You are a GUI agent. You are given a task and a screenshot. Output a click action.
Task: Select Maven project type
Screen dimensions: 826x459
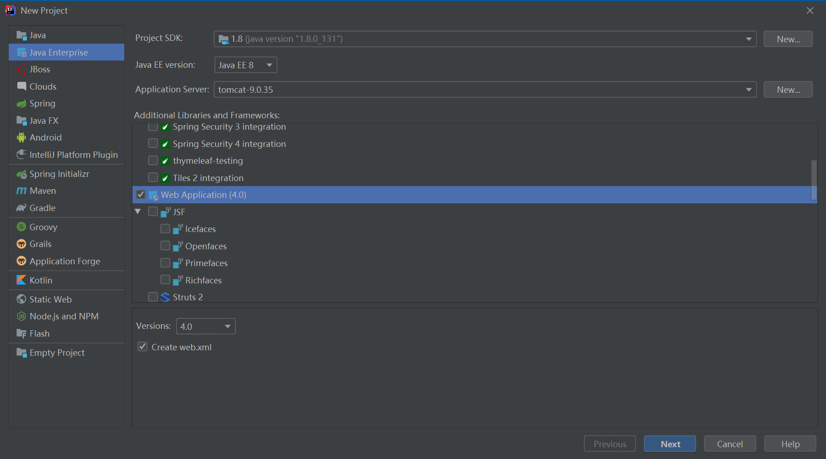point(66,191)
